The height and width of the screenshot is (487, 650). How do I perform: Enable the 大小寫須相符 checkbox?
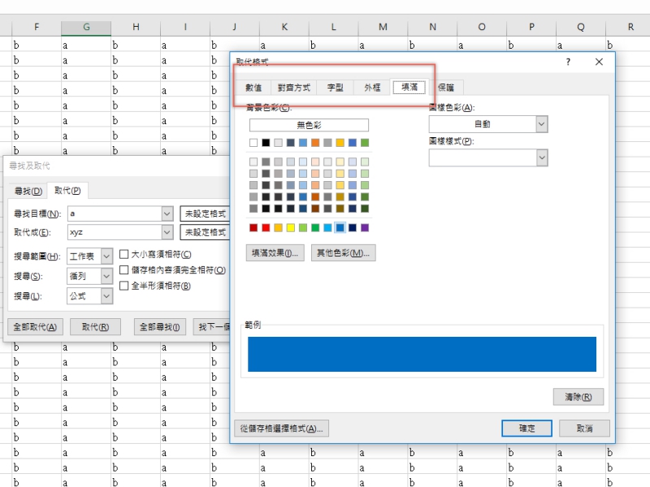(x=124, y=255)
